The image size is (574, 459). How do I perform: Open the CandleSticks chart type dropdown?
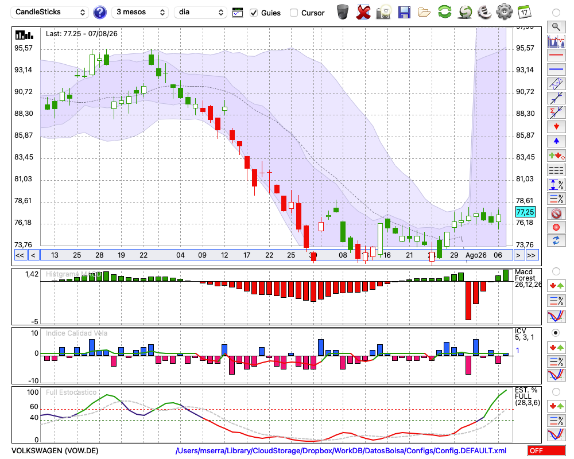(49, 12)
